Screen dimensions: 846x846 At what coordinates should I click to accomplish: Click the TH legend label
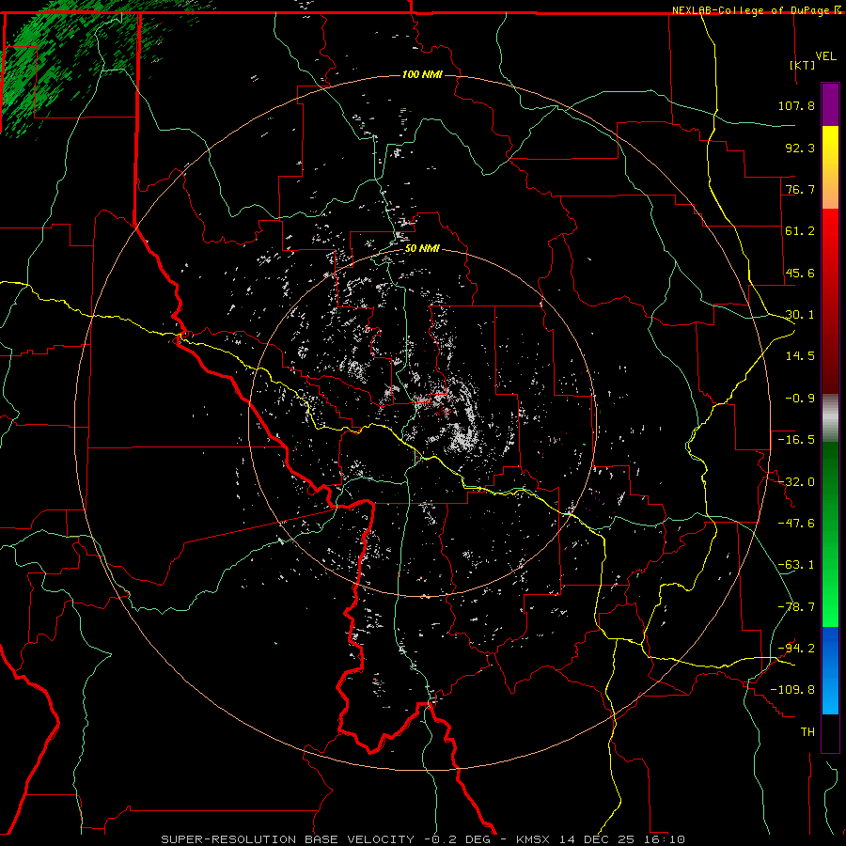pyautogui.click(x=807, y=732)
